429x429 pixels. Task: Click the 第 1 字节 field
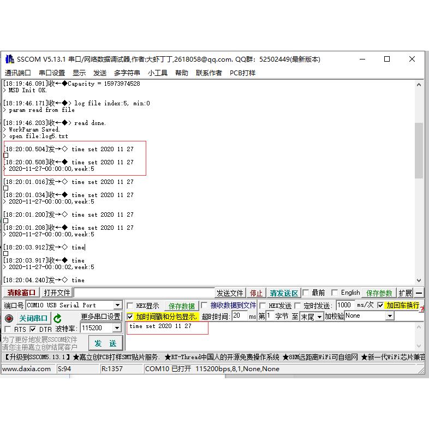(x=269, y=315)
